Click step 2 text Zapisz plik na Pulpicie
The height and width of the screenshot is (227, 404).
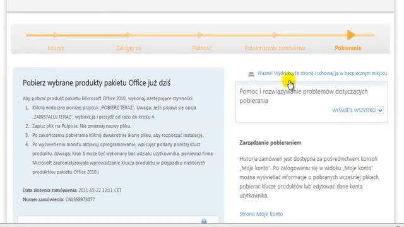pos(82,126)
